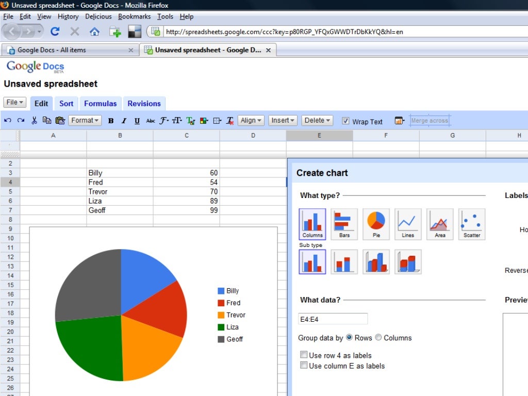Select the standard columns sub type
This screenshot has height=396, width=528.
pos(312,261)
